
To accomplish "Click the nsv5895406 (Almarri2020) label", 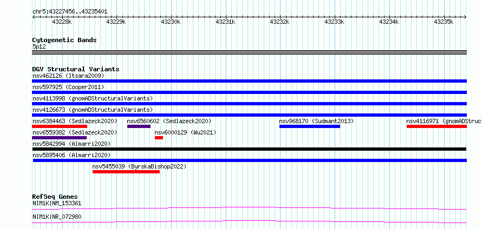I will click(71, 155).
